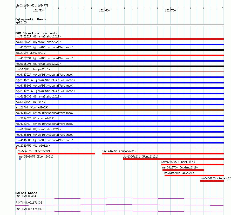Open nsv3416255 (Audano2019) label

click(120, 151)
